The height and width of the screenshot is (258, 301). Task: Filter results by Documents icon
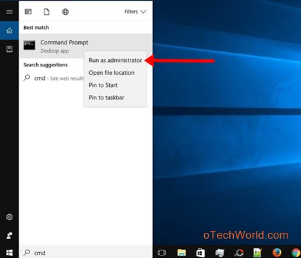(x=47, y=12)
